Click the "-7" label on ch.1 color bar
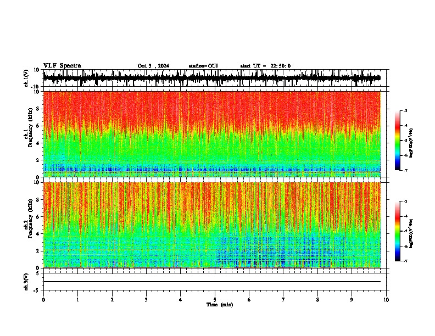Screen dimensions: 435x336 pyautogui.click(x=405, y=170)
